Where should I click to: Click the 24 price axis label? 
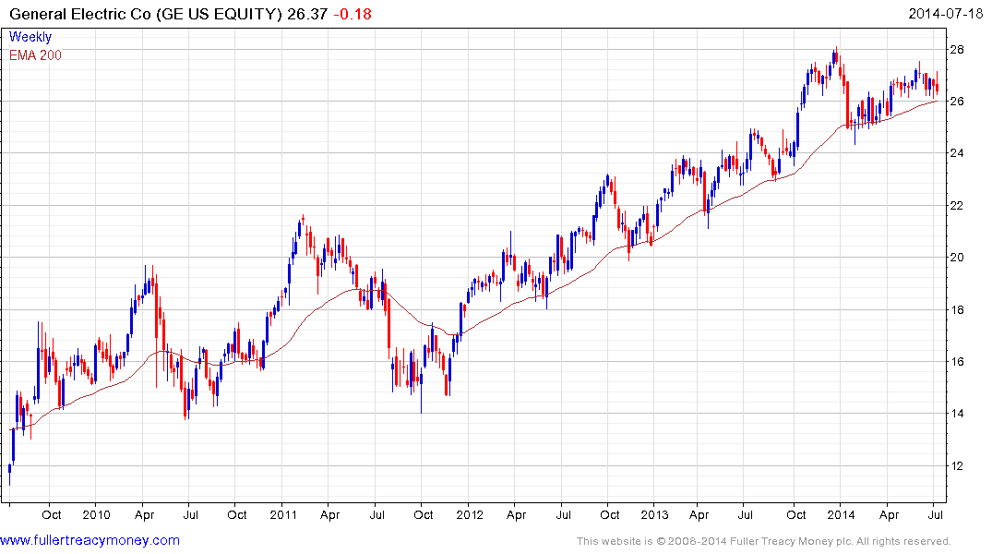(957, 153)
